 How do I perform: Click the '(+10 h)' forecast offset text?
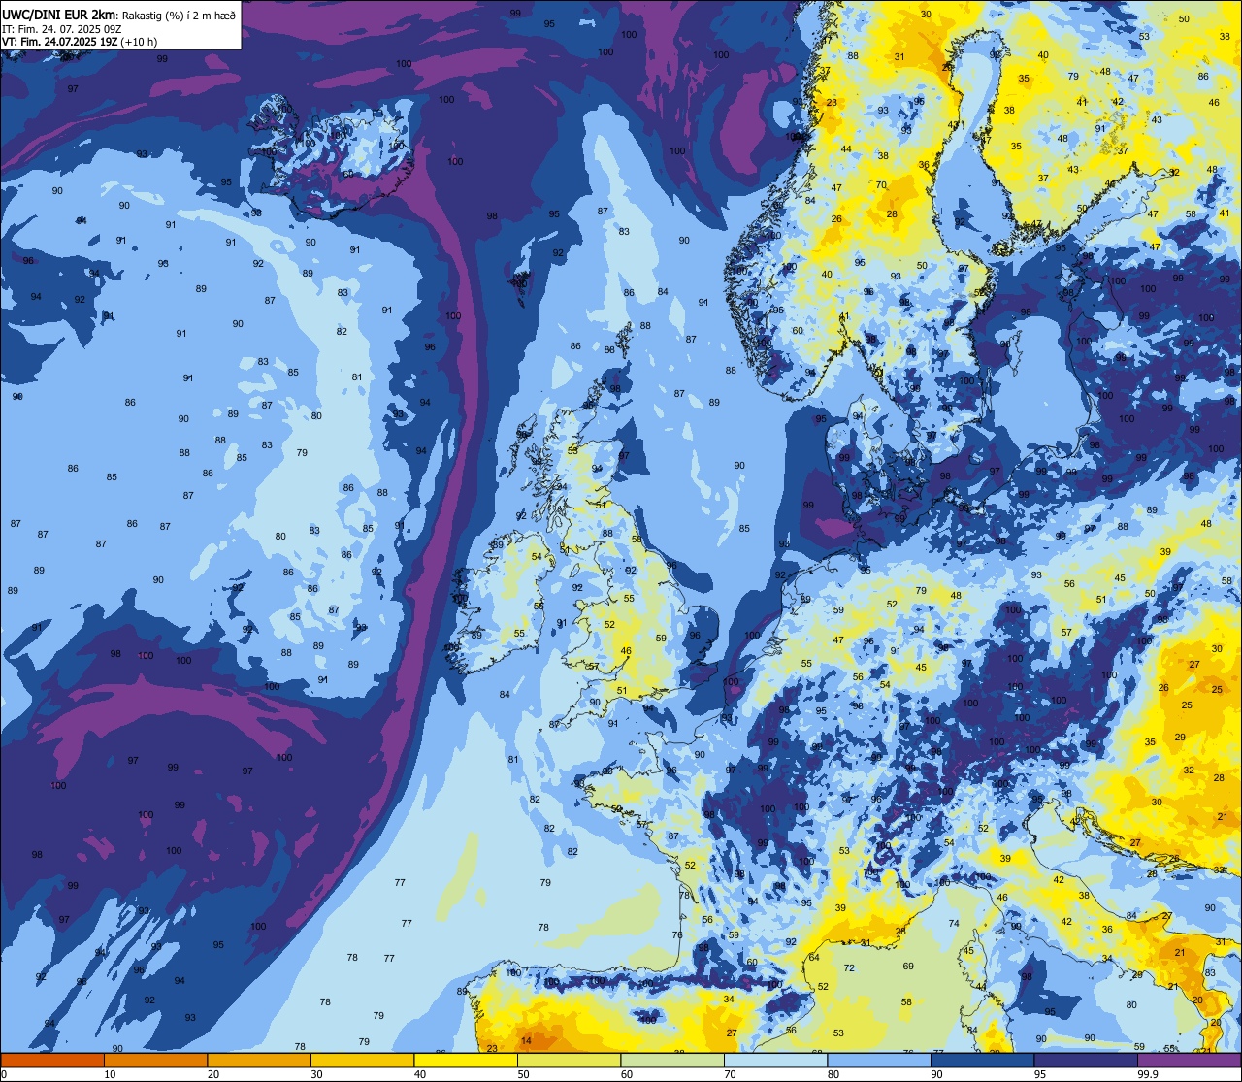[x=139, y=42]
